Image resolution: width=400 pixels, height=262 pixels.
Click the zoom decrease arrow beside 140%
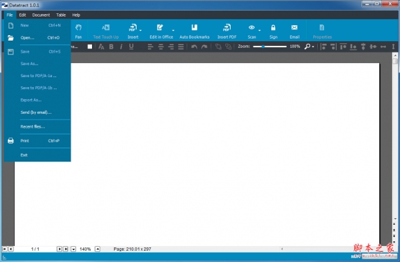point(73,249)
